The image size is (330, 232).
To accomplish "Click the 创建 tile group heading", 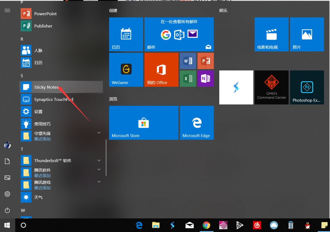I will tap(113, 10).
